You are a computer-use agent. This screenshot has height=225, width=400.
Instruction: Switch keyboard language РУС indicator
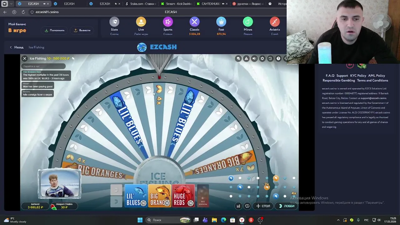tap(366, 220)
